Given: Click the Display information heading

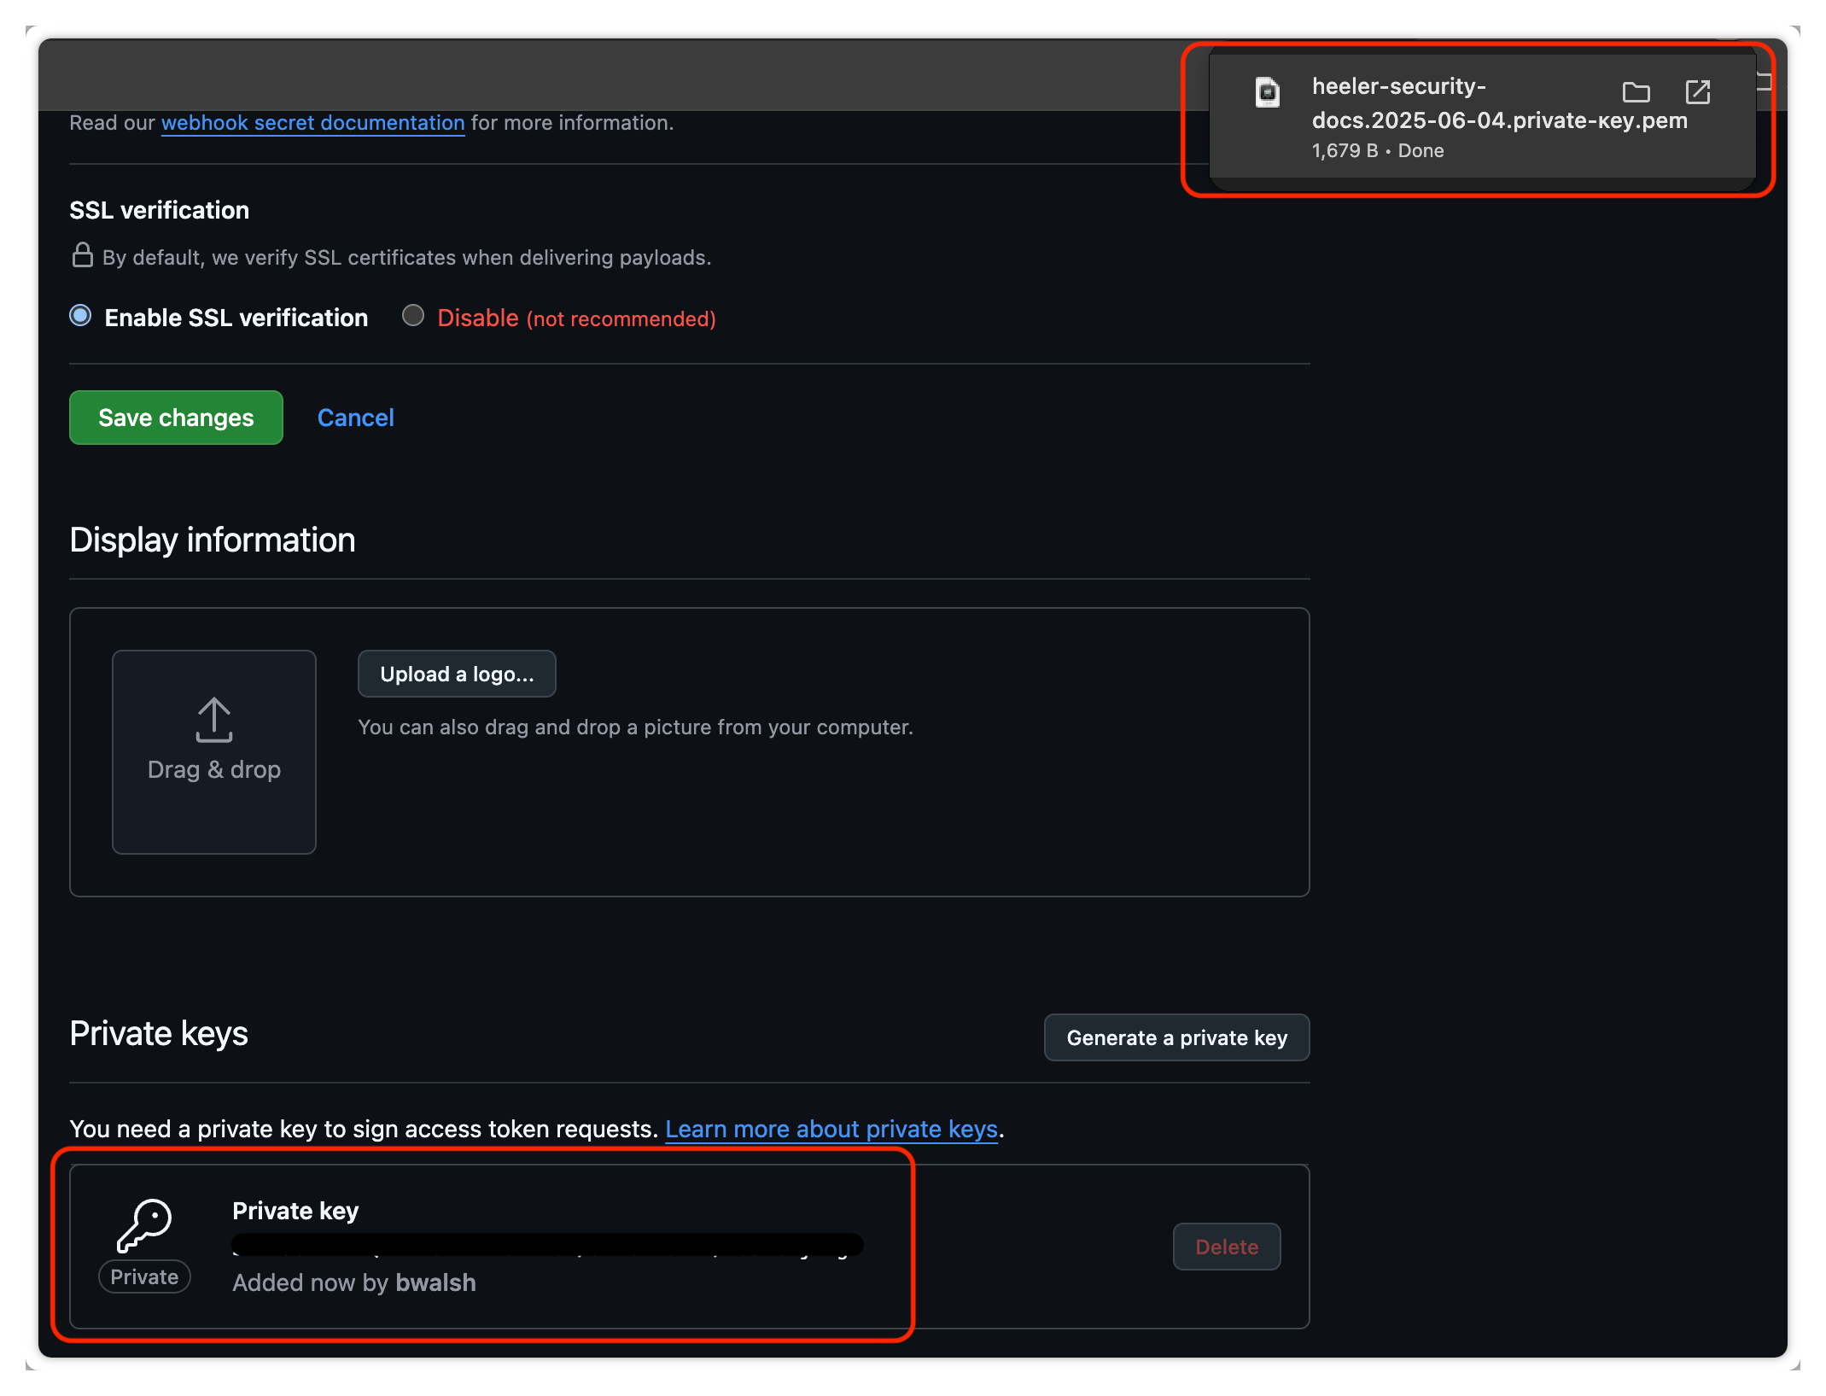Looking at the screenshot, I should pos(213,540).
